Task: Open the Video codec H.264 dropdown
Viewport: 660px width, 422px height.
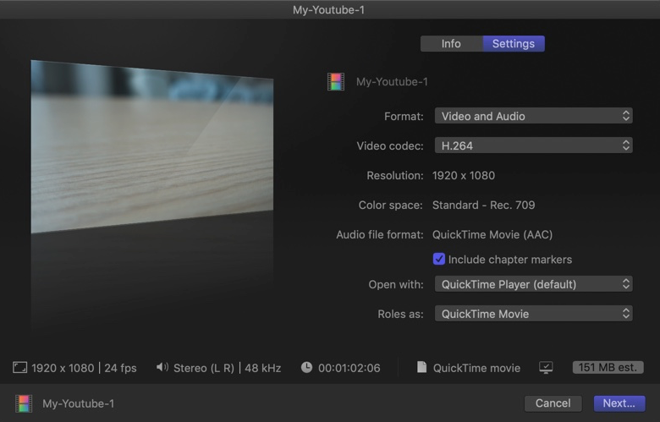Action: point(533,145)
